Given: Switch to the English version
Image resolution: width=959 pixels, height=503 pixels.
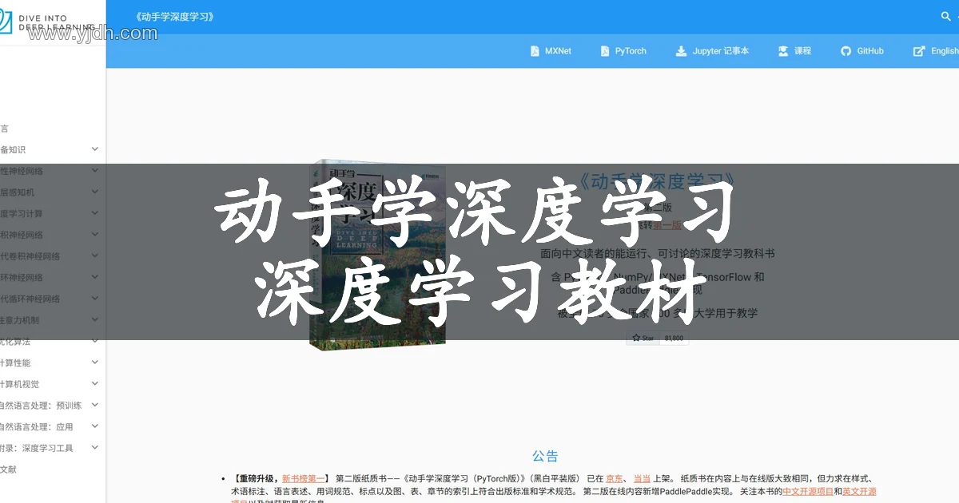Looking at the screenshot, I should point(936,51).
